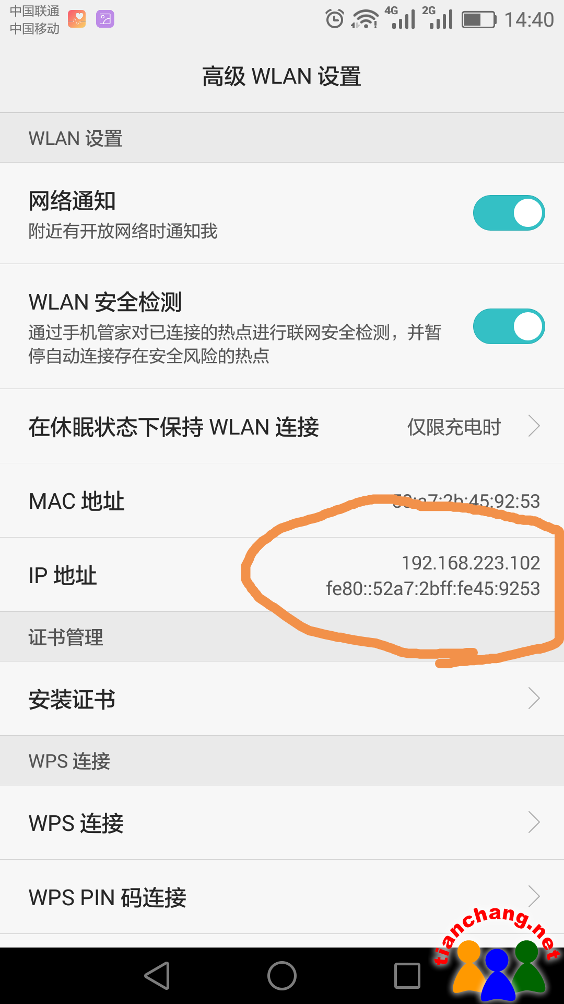Open the 安装证书 row chevron
564x1004 pixels.
(534, 698)
